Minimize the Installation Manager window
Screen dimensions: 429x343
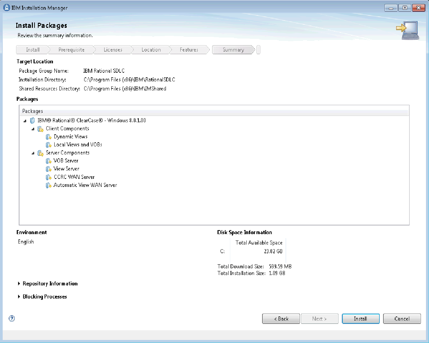pyautogui.click(x=391, y=8)
